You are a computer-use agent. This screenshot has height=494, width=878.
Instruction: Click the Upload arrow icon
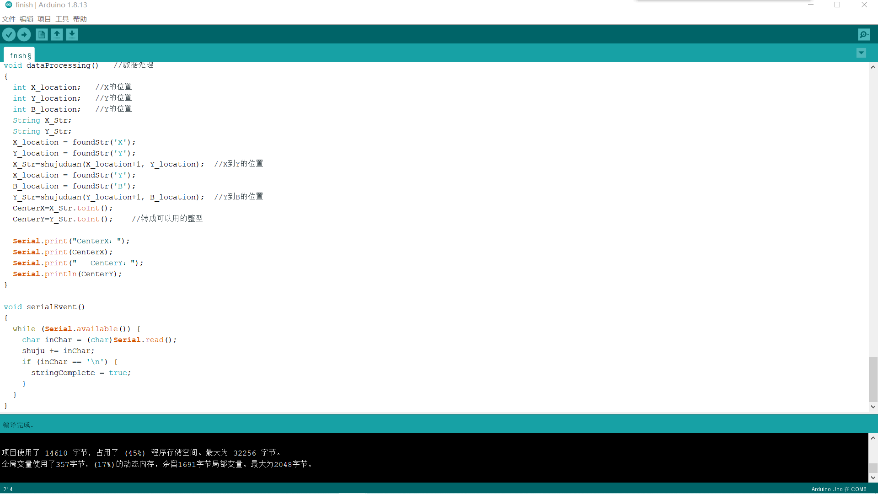[x=24, y=34]
